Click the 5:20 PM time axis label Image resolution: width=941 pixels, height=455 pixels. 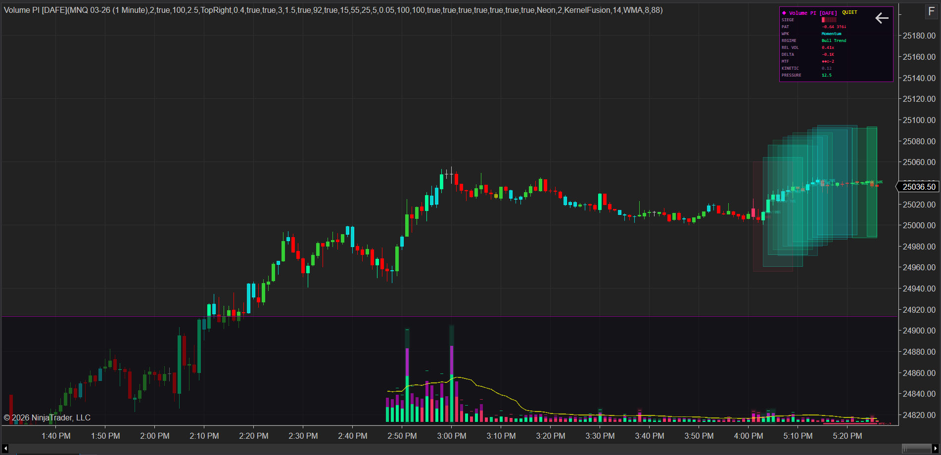[x=847, y=436]
